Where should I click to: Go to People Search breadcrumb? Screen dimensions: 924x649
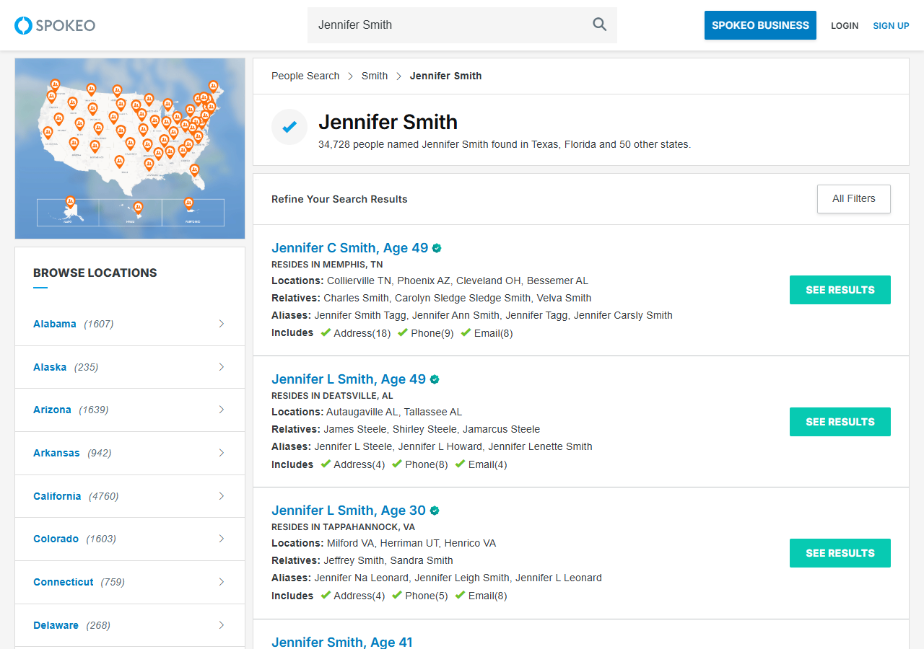click(305, 76)
